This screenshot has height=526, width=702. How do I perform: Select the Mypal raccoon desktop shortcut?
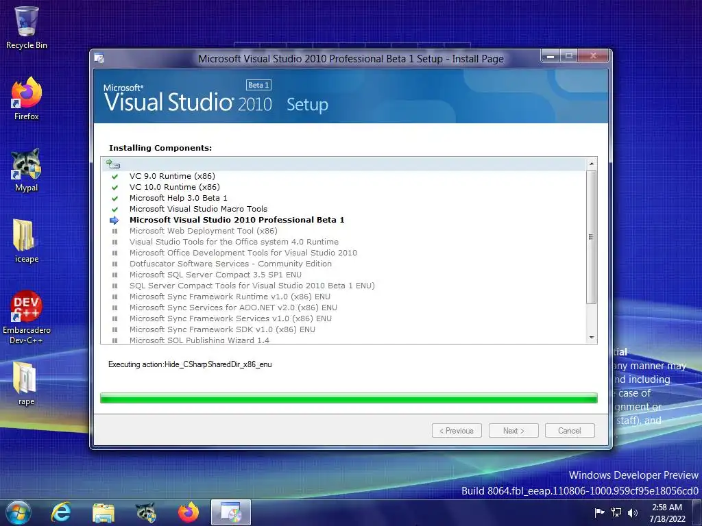tap(27, 170)
